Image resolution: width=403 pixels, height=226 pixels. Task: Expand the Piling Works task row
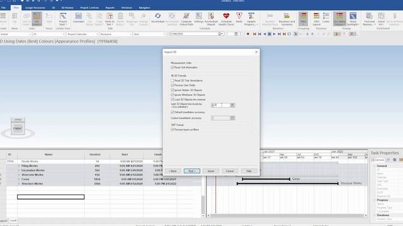point(19,166)
